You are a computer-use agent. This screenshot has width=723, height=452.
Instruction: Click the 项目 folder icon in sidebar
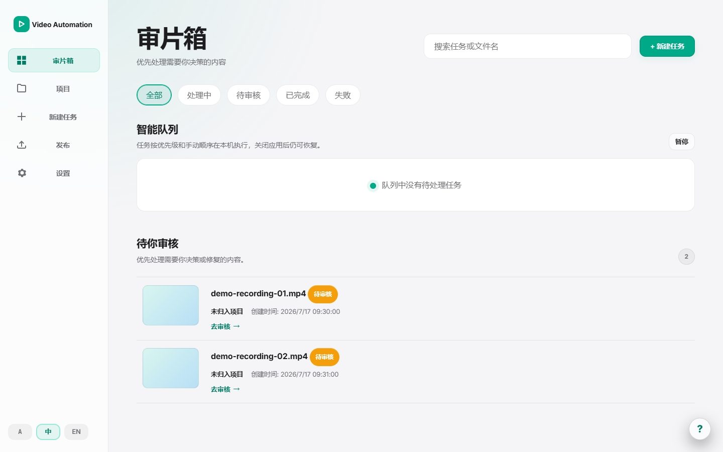coord(22,88)
